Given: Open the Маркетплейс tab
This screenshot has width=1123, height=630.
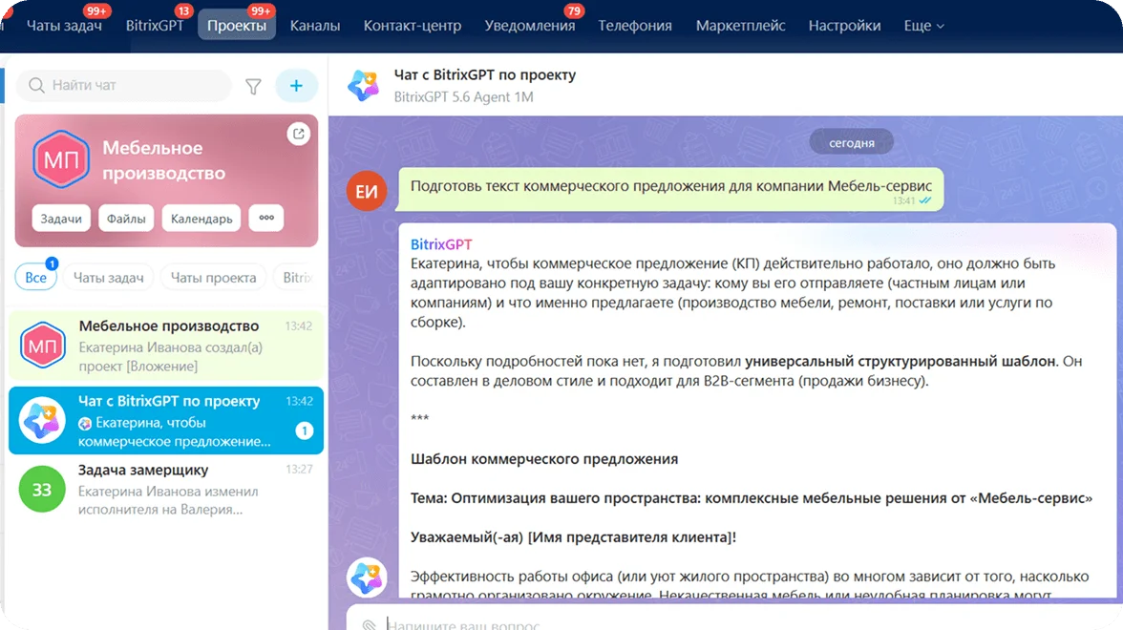Looking at the screenshot, I should (741, 26).
